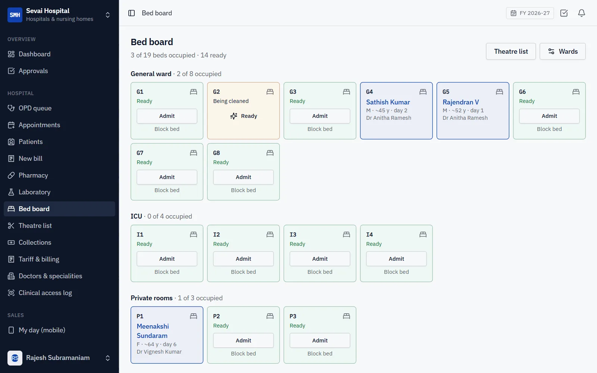The width and height of the screenshot is (597, 373).
Task: Mark bed G2 as Ready
Action: coord(243,116)
